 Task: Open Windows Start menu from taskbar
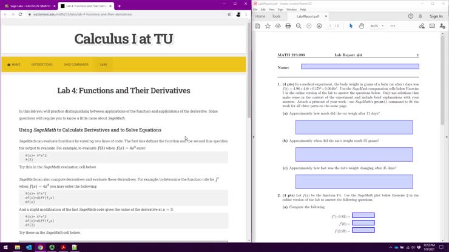point(5,247)
